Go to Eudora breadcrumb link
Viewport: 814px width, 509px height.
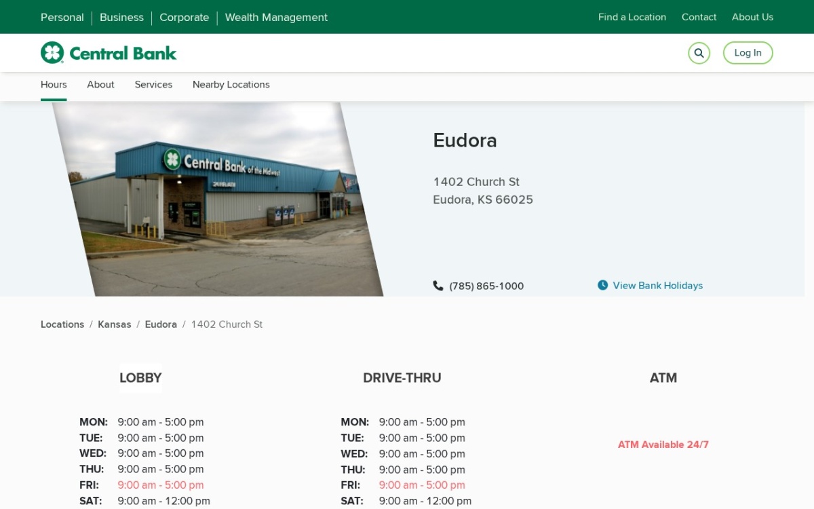[x=161, y=324]
